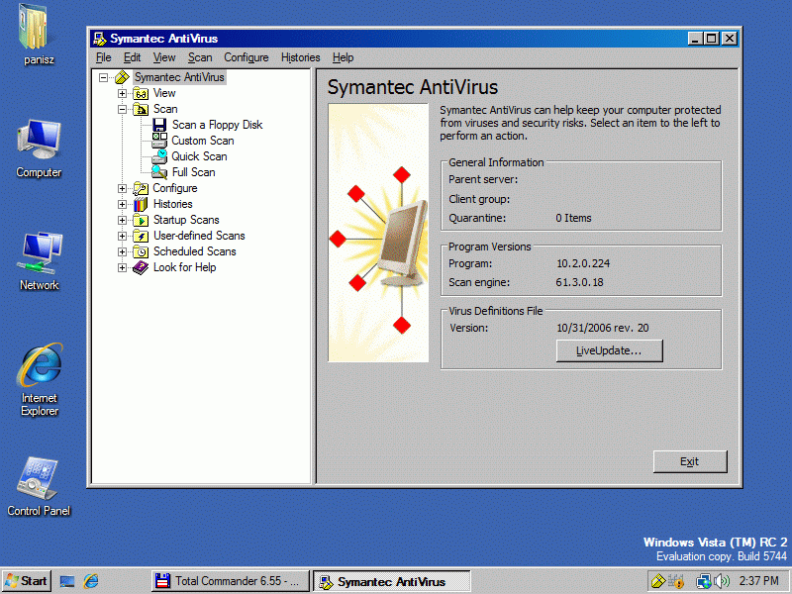The width and height of the screenshot is (792, 594).
Task: Click Symantec shield icon in system tray
Action: click(658, 581)
